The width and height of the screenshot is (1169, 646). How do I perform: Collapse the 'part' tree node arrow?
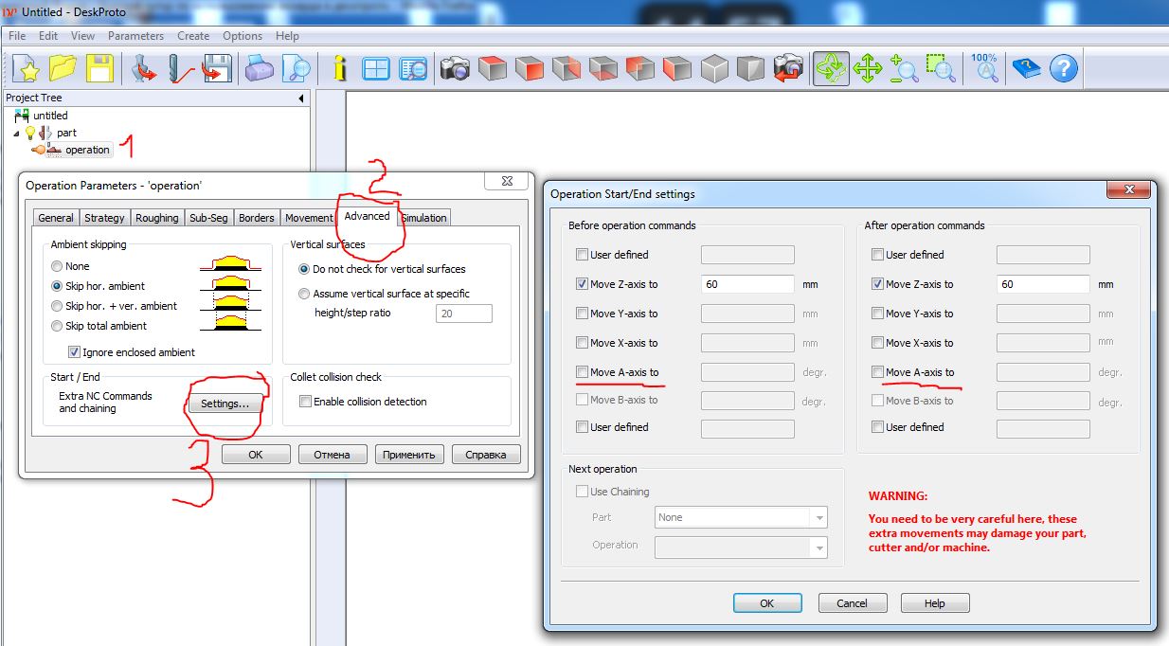pos(15,134)
